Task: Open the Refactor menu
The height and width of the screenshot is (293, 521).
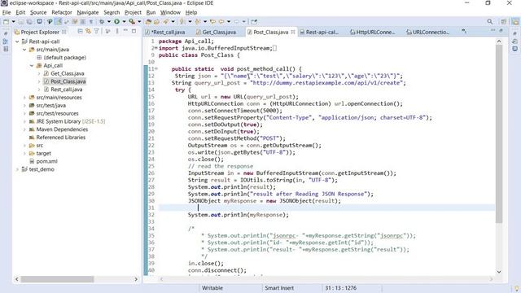Action: click(62, 12)
